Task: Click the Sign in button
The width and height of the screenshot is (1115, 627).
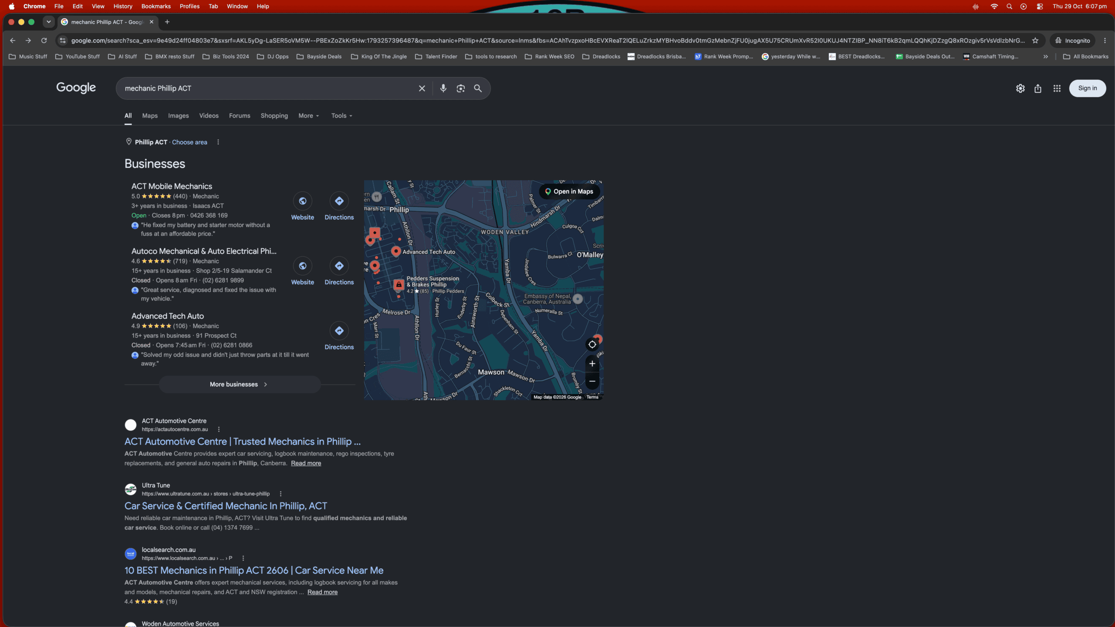Action: (x=1087, y=88)
